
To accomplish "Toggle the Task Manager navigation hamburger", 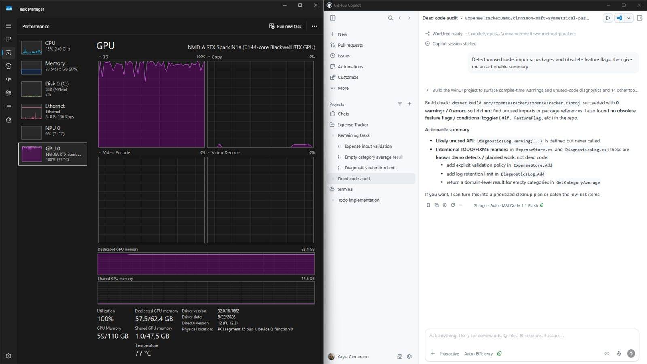I will 8,25.
